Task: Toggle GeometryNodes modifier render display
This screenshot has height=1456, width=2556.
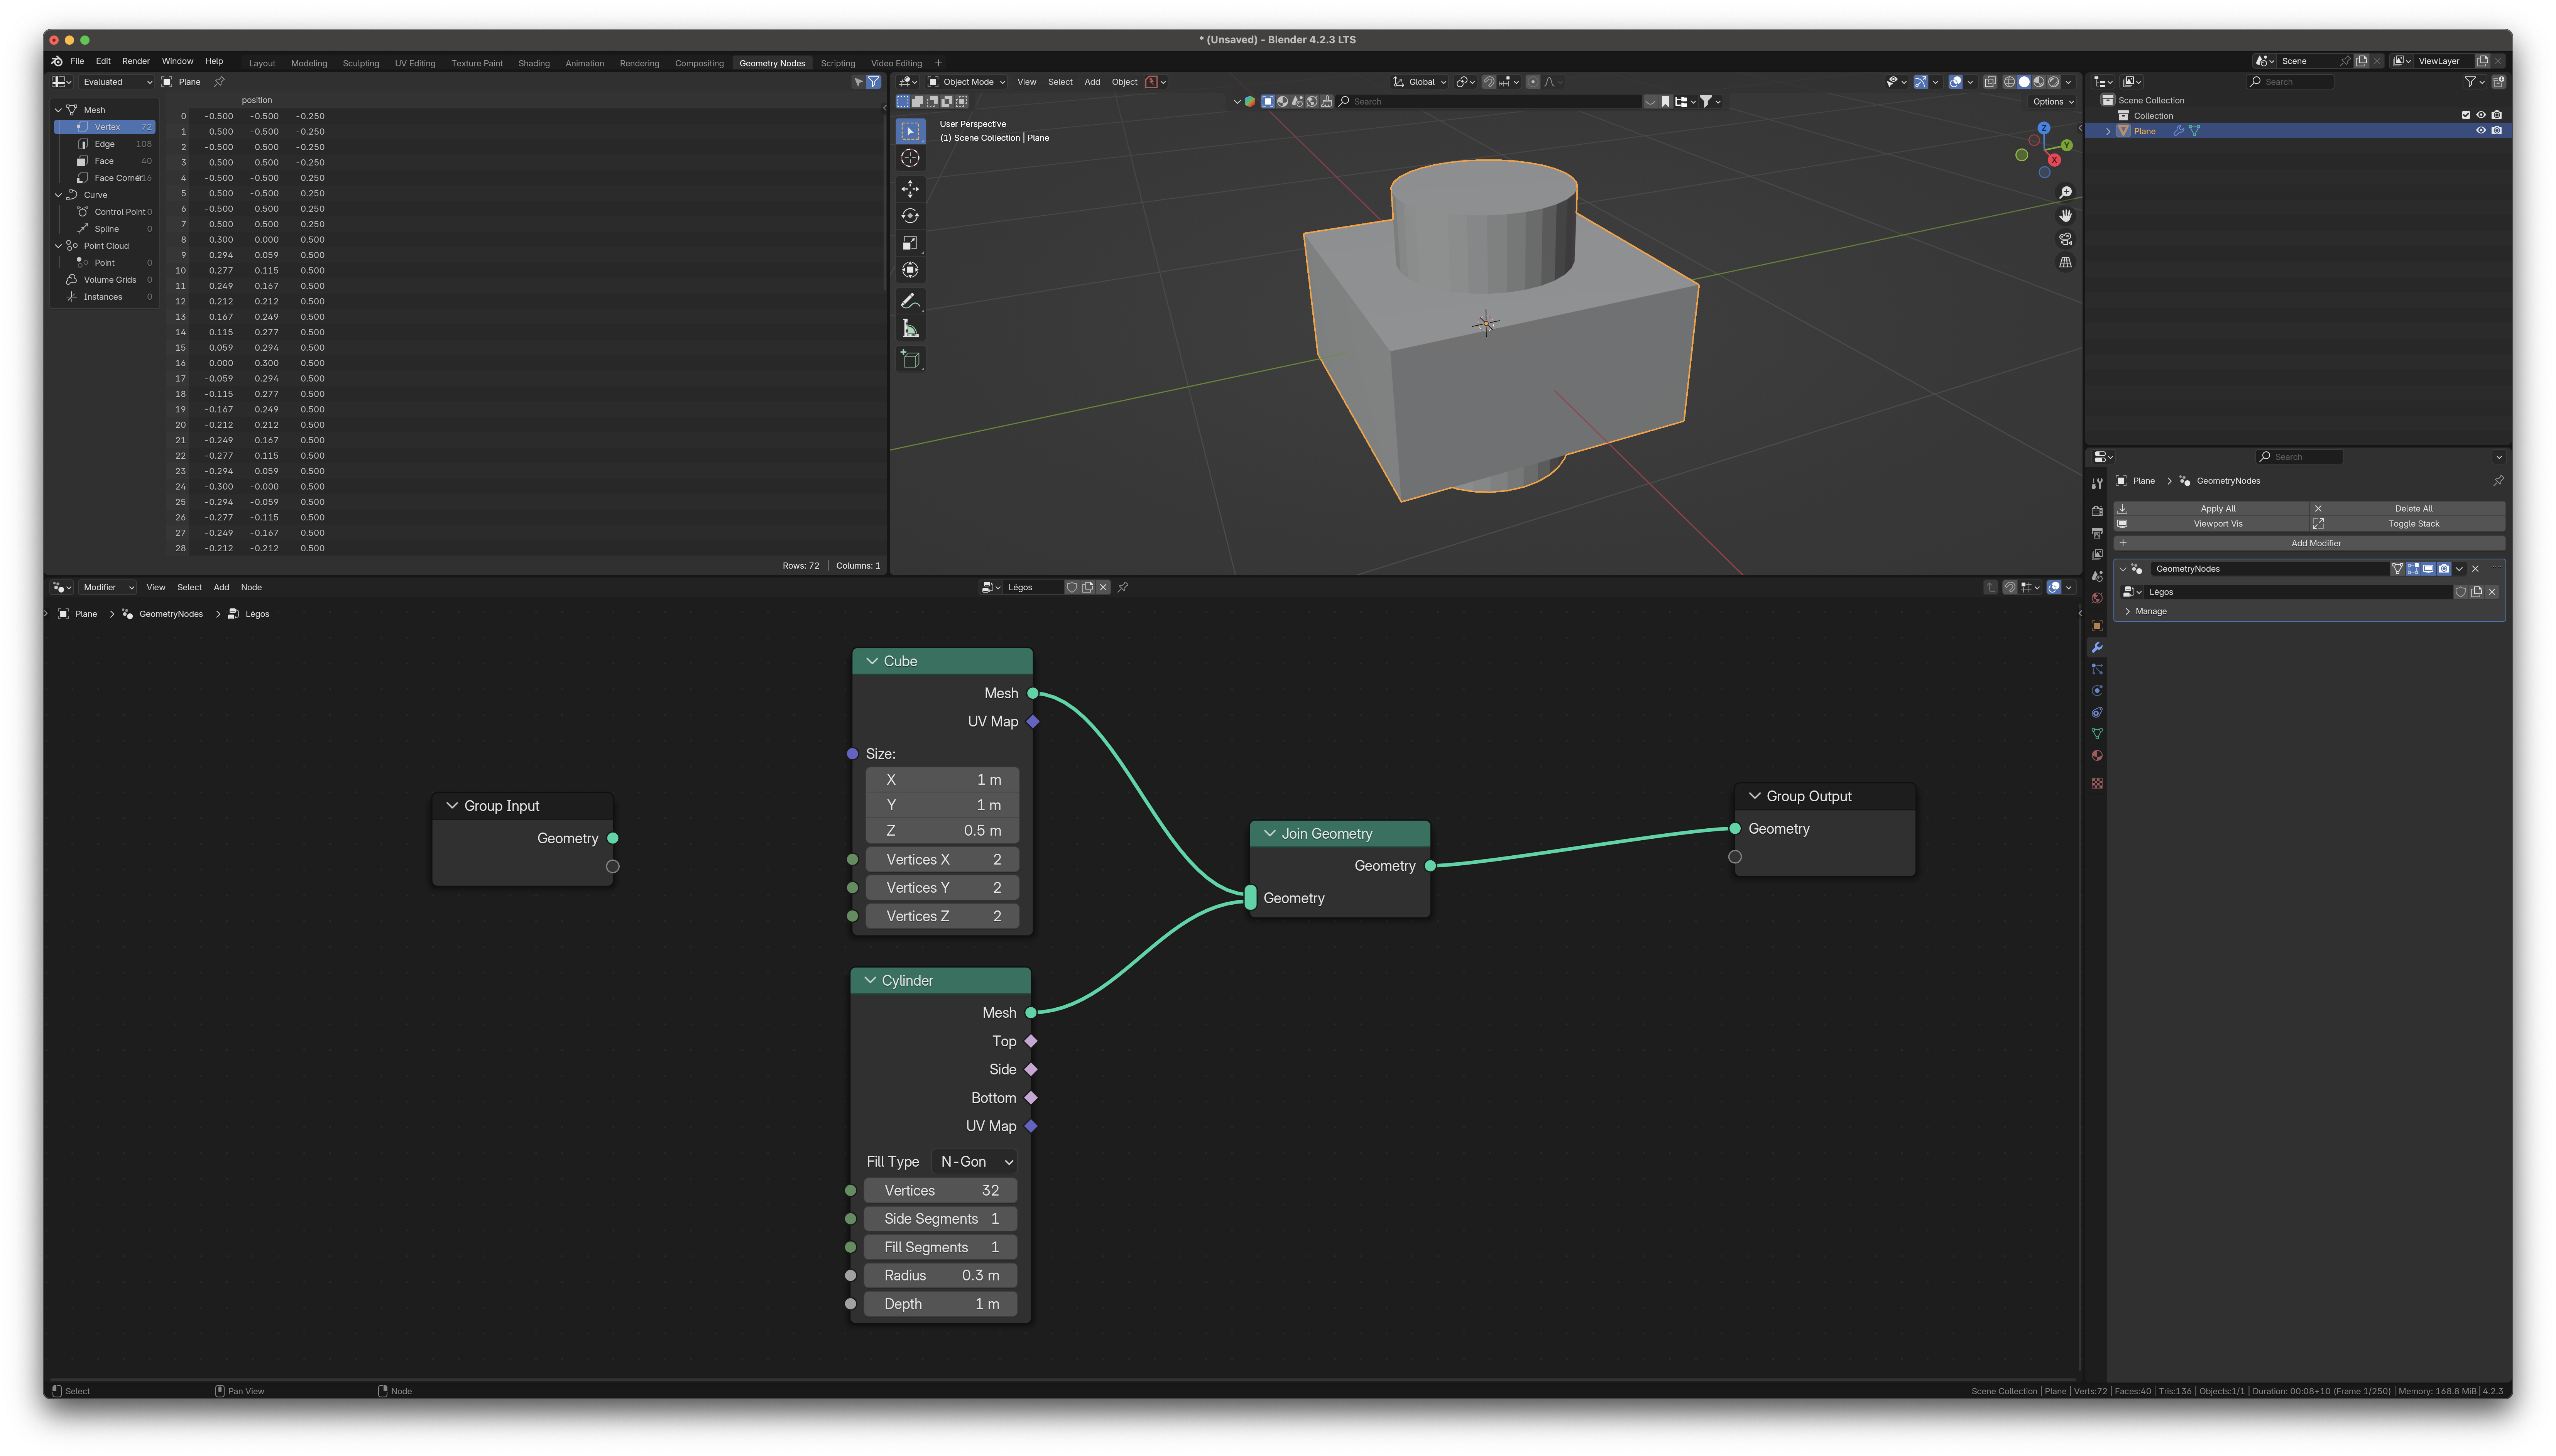Action: tap(2444, 569)
